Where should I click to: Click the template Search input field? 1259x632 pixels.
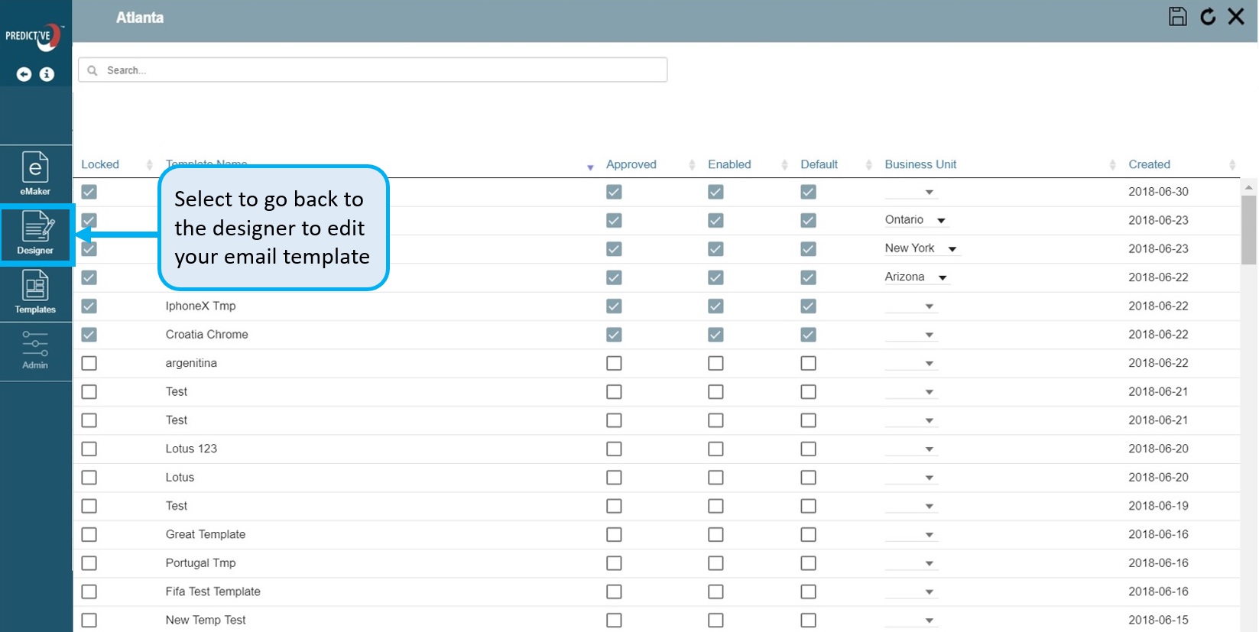(373, 70)
